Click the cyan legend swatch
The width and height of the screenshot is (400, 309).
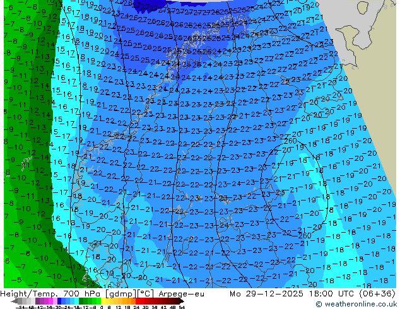click(77, 301)
